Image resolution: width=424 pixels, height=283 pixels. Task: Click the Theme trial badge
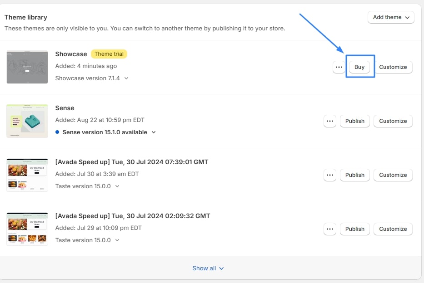[109, 54]
